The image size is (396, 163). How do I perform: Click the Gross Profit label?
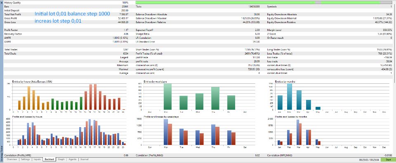11,18
